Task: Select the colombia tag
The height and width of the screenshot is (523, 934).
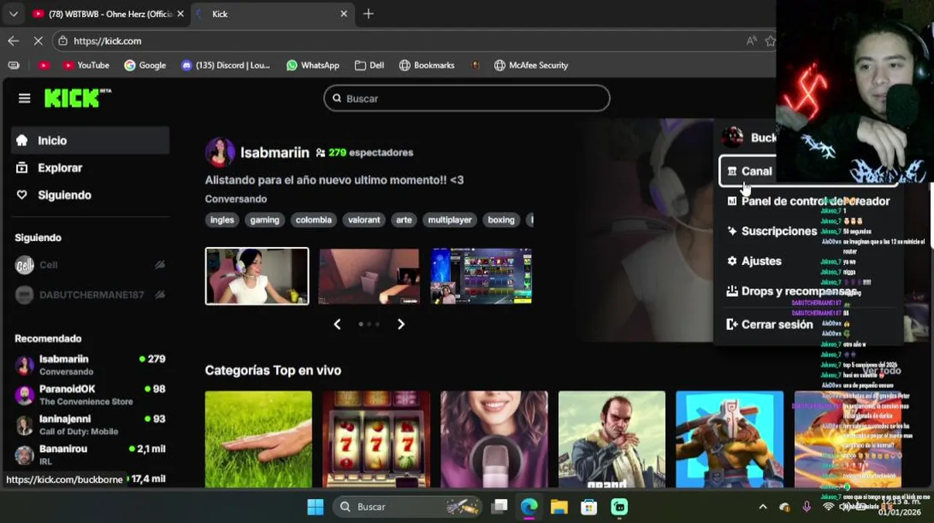Action: click(x=314, y=220)
